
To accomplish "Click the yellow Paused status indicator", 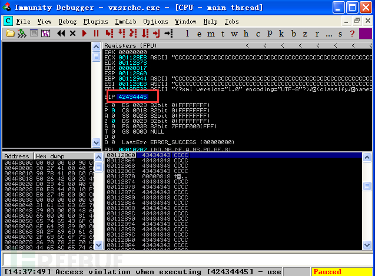I will (x=342, y=272).
